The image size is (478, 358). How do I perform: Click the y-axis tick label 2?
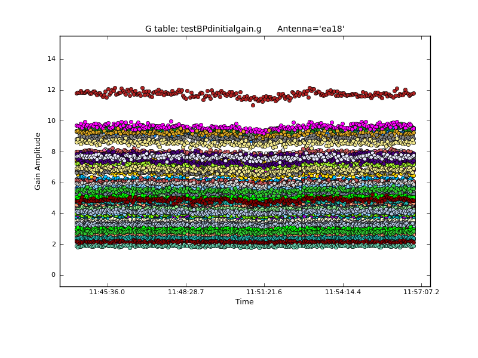53,244
